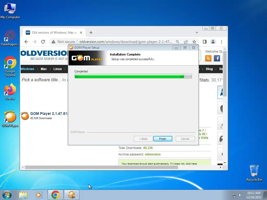Toggle Chrome side panel icon
The image size is (267, 200).
tap(205, 42)
